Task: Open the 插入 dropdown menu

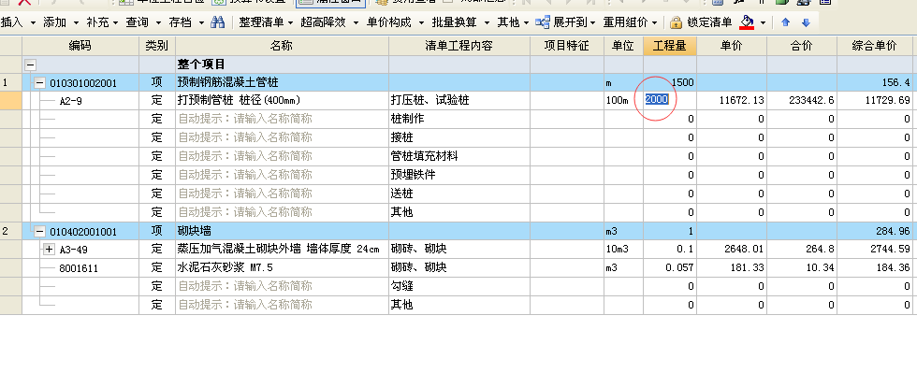Action: [18, 22]
